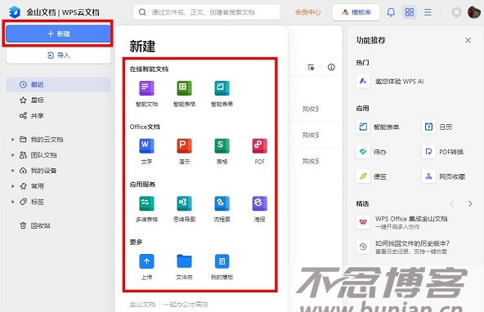The height and width of the screenshot is (312, 484).
Task: Open 智能表单 app in recommendations panel
Action: 379,127
